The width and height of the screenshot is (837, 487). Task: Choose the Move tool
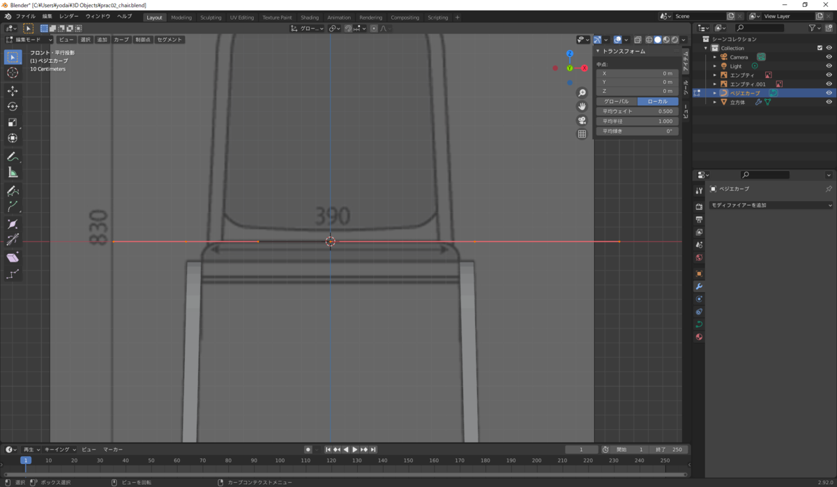(13, 91)
